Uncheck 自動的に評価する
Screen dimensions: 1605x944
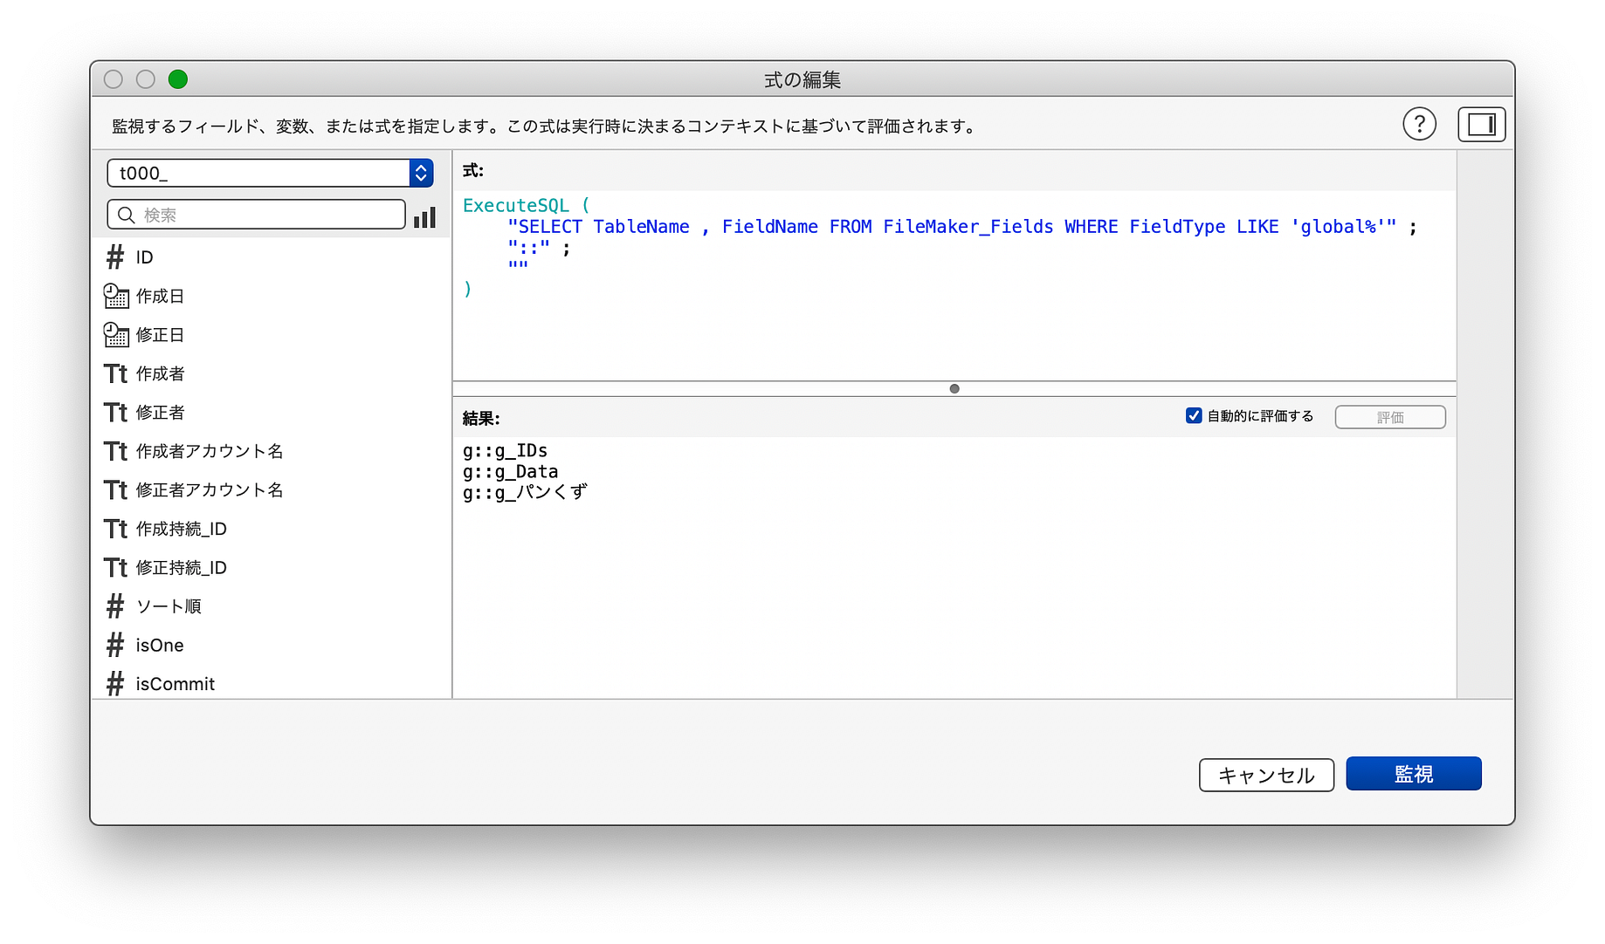1193,415
